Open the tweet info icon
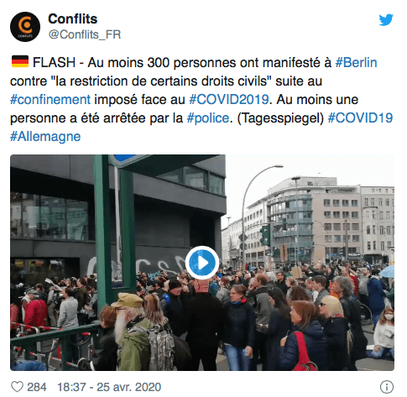 coord(387,387)
